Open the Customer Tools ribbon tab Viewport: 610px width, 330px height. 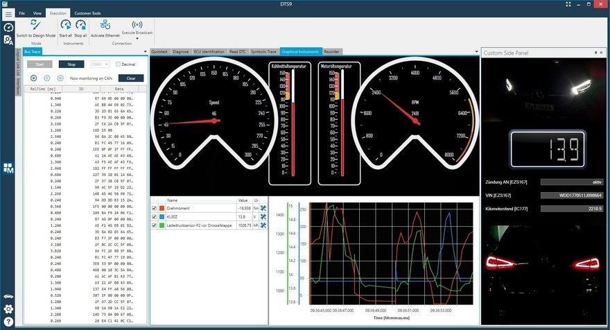[87, 13]
